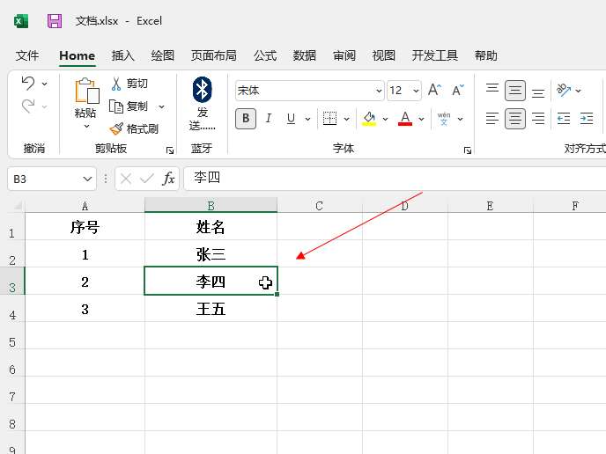Open the font name dropdown 宋体
This screenshot has height=454, width=606.
click(380, 91)
